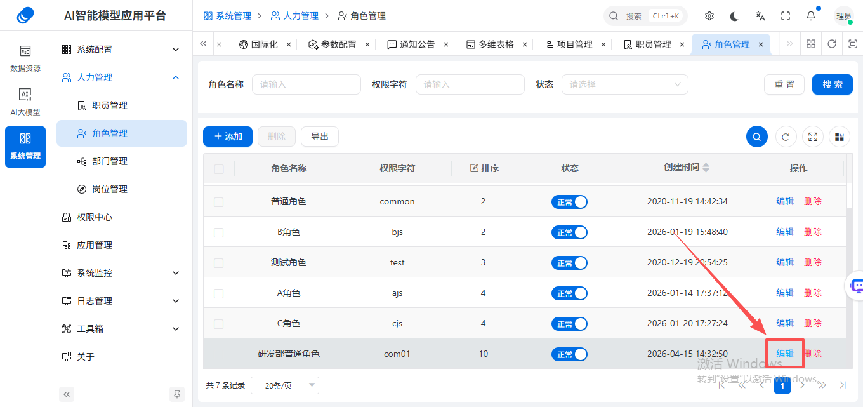Viewport: 863px width, 407px height.
Task: Click the notification bell icon
Action: click(x=811, y=16)
